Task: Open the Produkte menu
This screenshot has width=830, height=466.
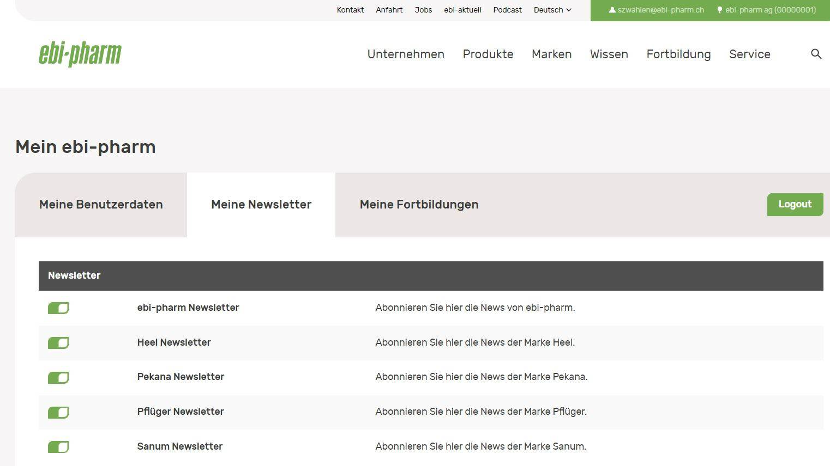Action: click(x=488, y=54)
